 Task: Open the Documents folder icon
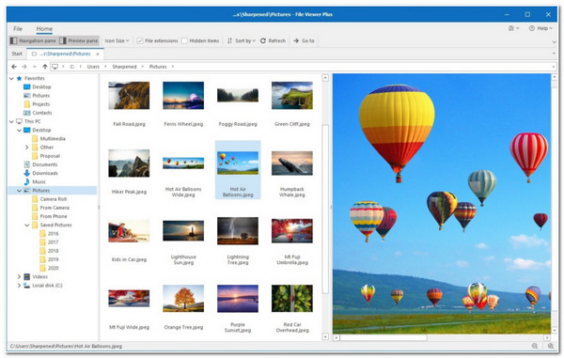26,164
